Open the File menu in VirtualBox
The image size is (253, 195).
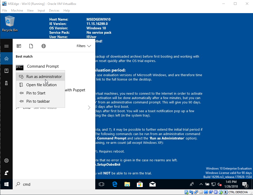coord(5,11)
